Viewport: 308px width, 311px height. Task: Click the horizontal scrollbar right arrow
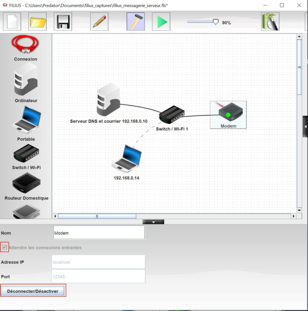point(294,216)
